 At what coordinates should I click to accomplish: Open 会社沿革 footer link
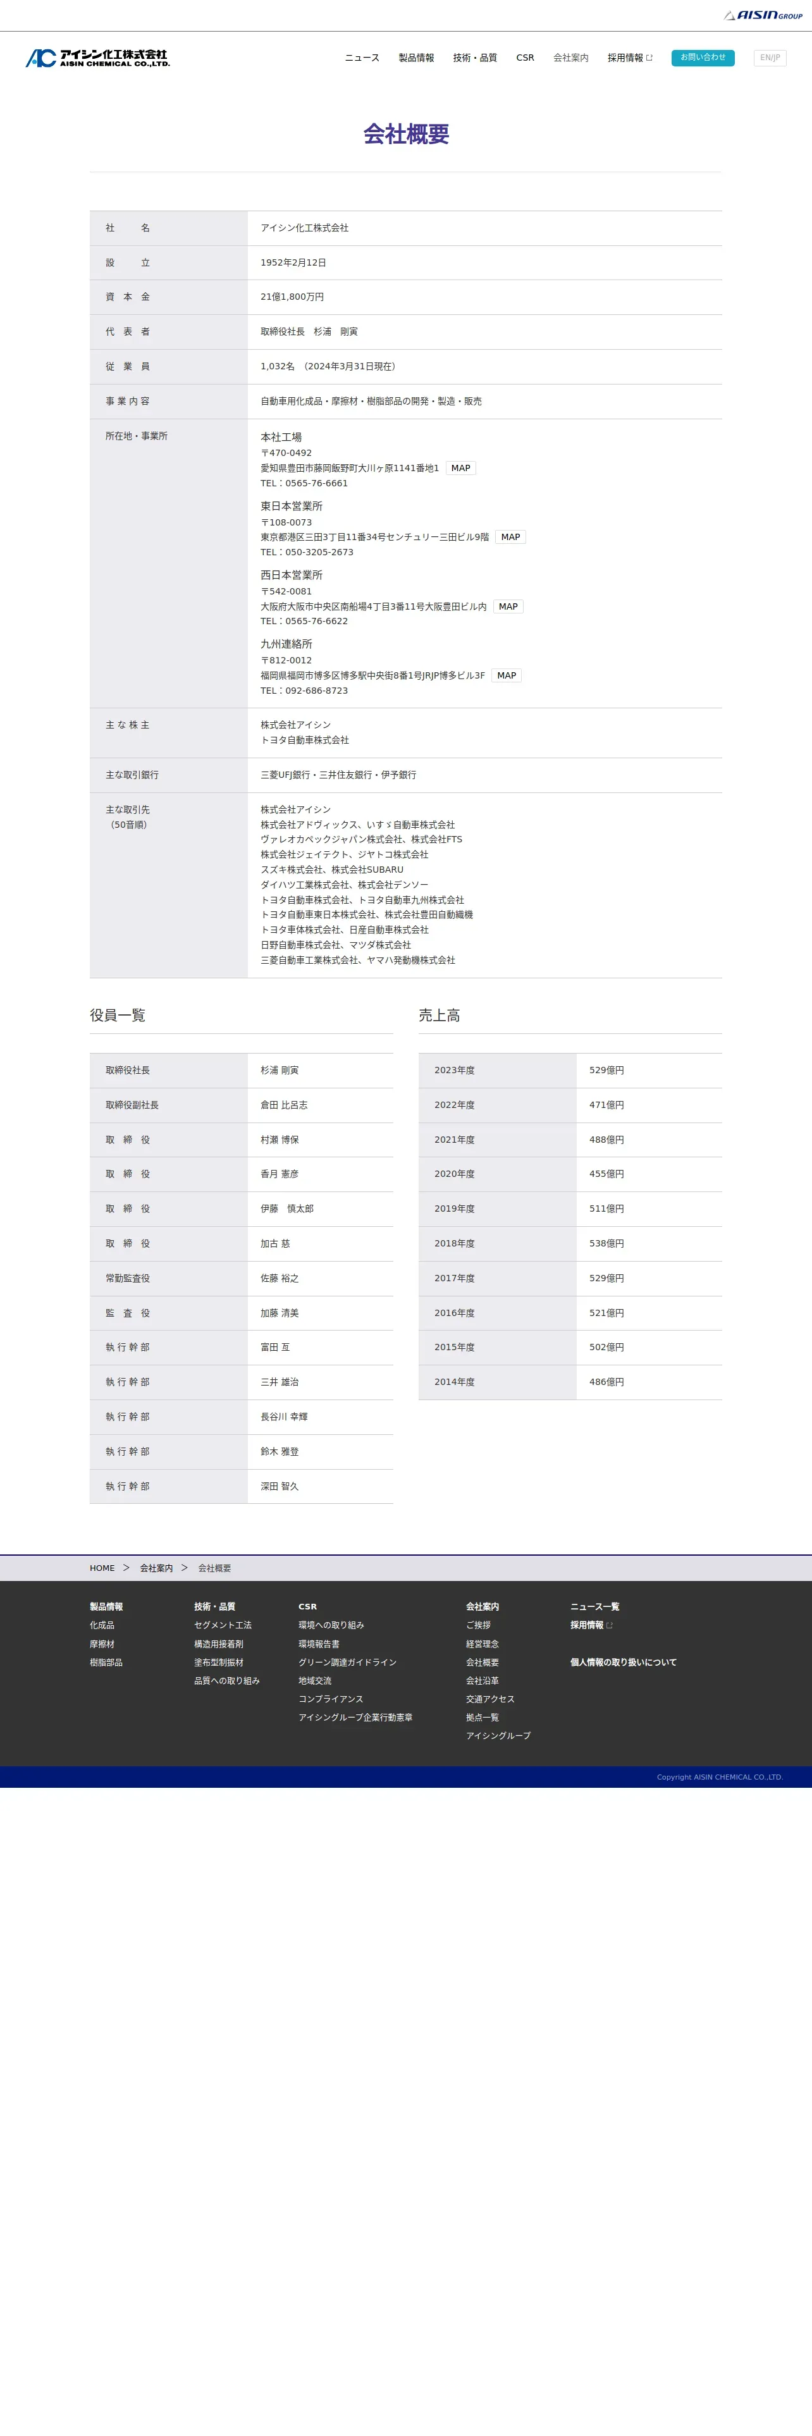482,1682
